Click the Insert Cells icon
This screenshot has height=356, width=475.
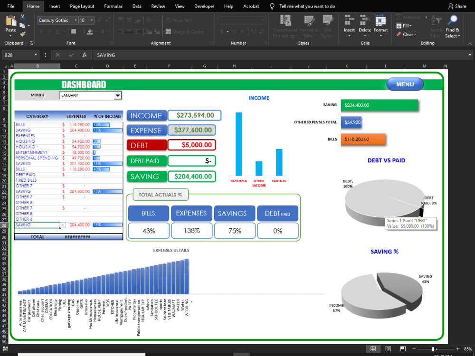pos(349,24)
